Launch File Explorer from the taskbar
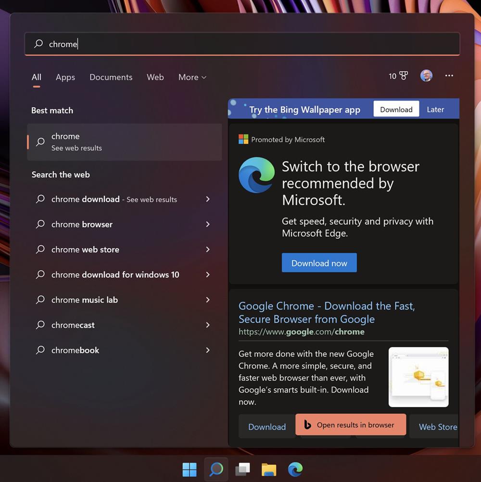 (x=269, y=469)
